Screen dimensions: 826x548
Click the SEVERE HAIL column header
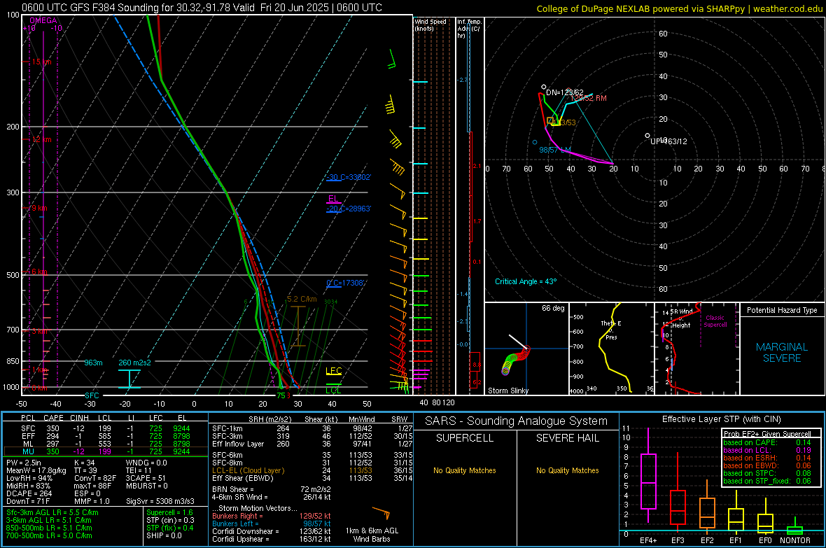(568, 438)
